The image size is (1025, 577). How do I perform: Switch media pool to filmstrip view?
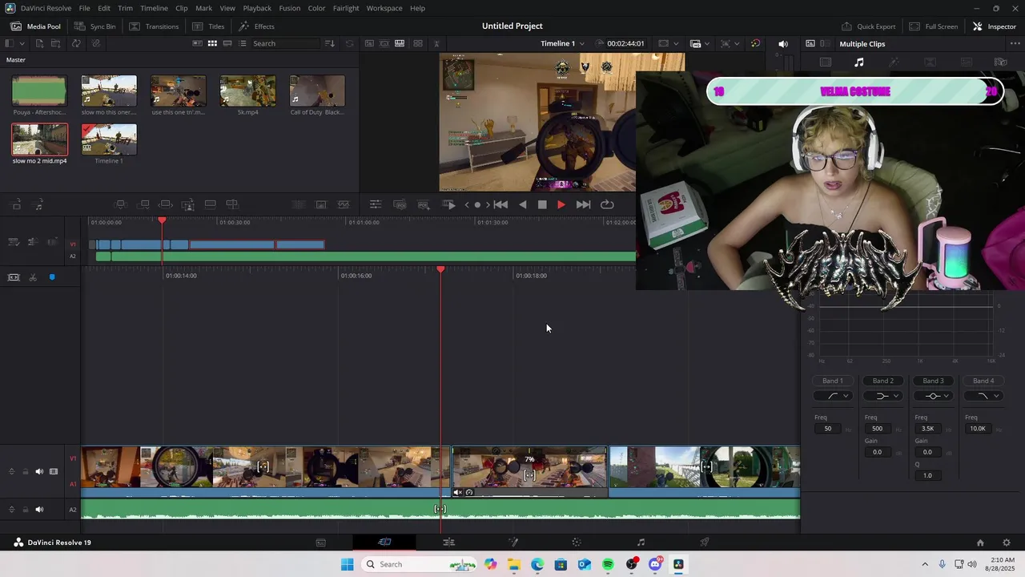(227, 43)
